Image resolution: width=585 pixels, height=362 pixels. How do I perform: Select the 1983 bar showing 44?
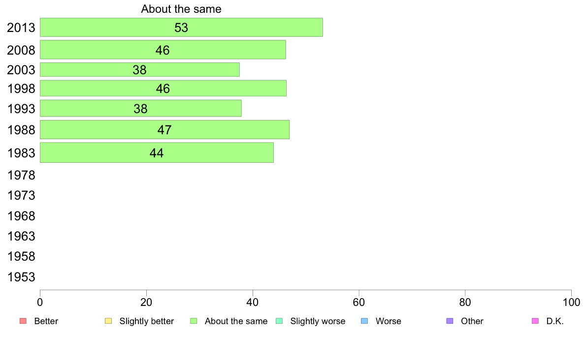coord(157,152)
